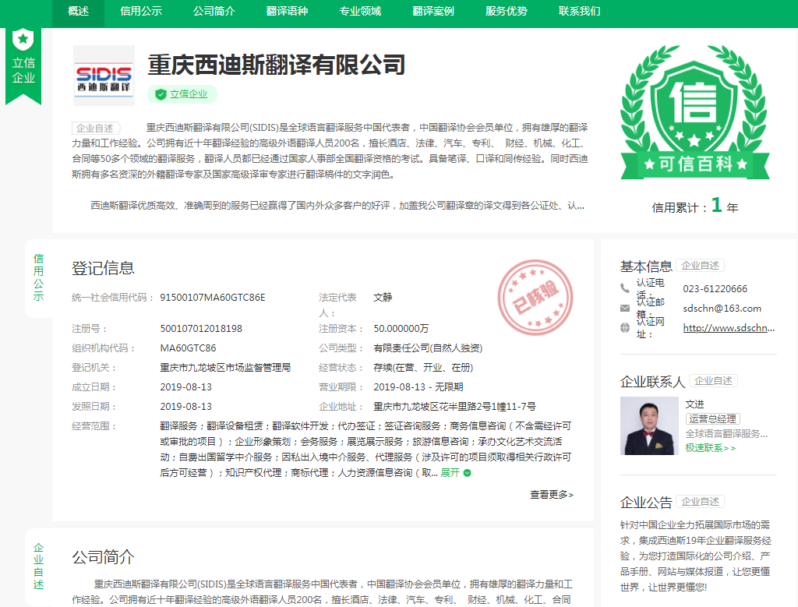This screenshot has width=798, height=607.
Task: Click the SIDIS company logo
Action: [103, 76]
